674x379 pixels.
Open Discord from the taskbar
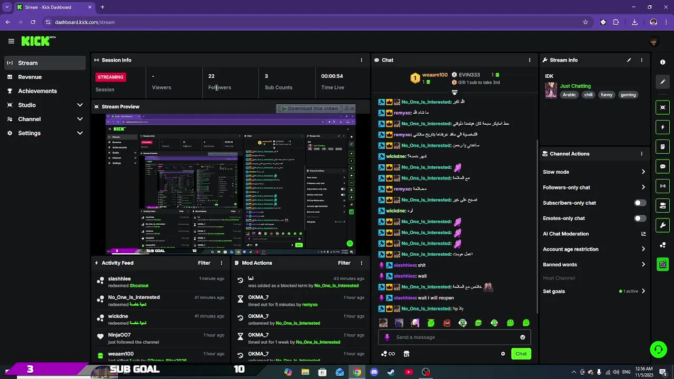coord(374,372)
